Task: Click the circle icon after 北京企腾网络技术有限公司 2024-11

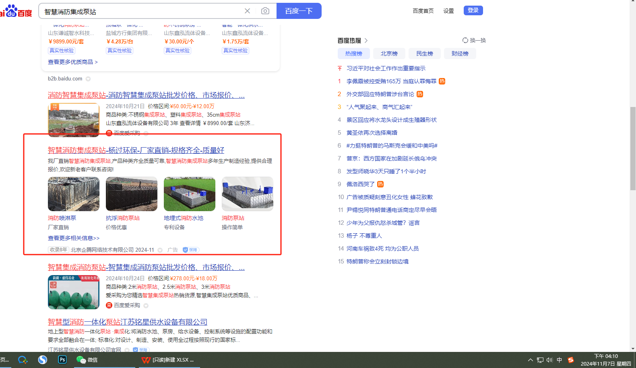Action: pyautogui.click(x=160, y=250)
